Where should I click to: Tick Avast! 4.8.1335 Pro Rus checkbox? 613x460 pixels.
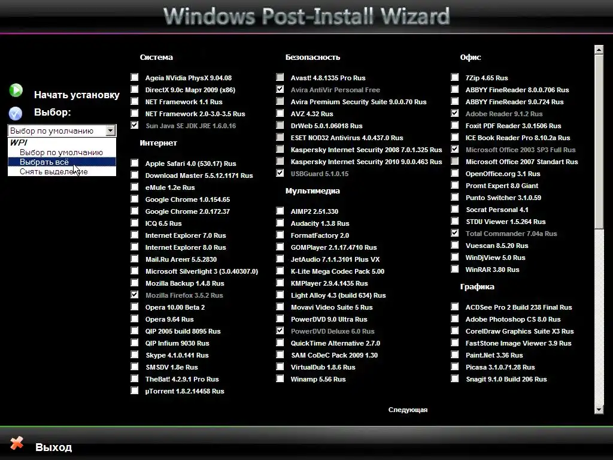(x=280, y=77)
